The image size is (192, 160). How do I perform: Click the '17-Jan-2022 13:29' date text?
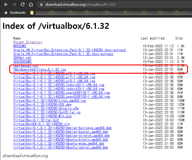[x=158, y=116]
